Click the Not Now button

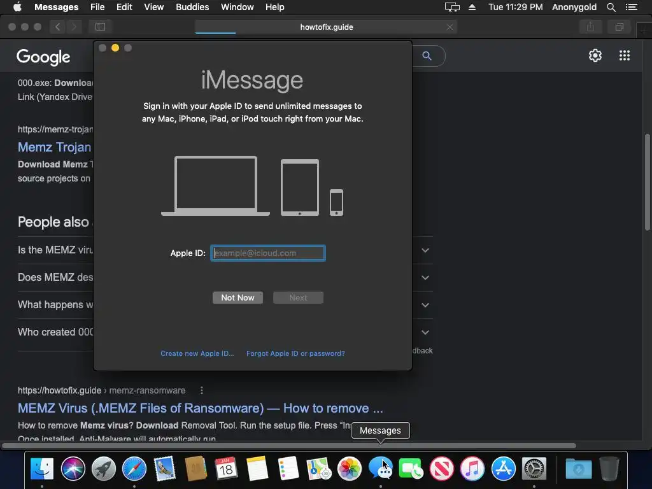(x=237, y=298)
